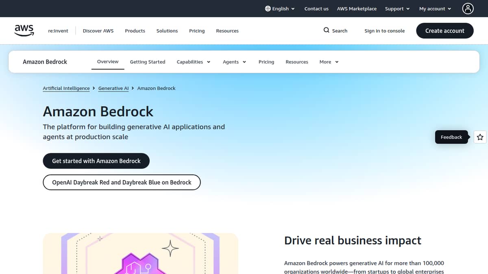Expand the More dropdown
This screenshot has height=274, width=488.
point(329,62)
